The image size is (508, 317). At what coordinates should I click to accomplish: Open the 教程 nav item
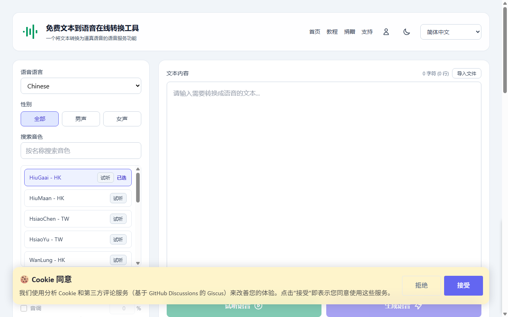(x=332, y=32)
